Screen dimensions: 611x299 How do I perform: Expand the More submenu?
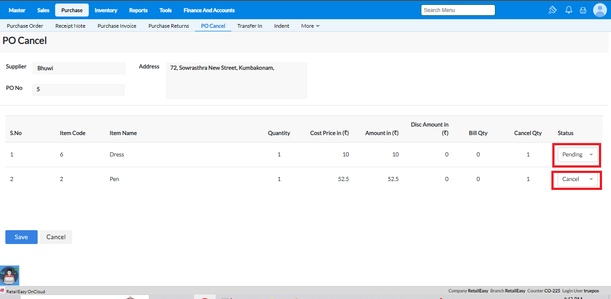point(310,26)
